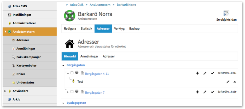
Task: Expand the Byalagsgatan street group
Action: pyautogui.click(x=63, y=103)
